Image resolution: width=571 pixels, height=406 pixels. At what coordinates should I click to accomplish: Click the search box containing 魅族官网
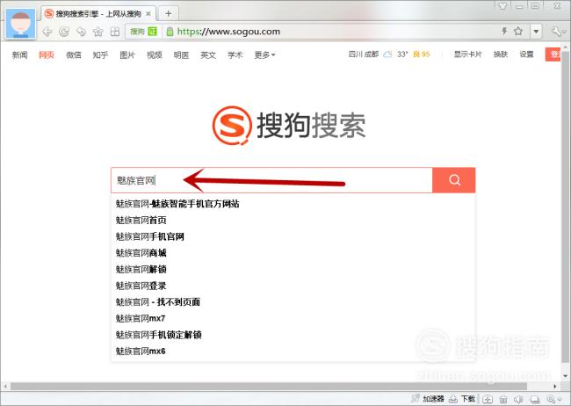pos(271,180)
